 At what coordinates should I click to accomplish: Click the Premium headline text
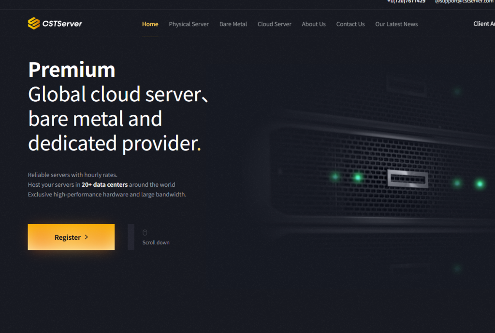(72, 69)
